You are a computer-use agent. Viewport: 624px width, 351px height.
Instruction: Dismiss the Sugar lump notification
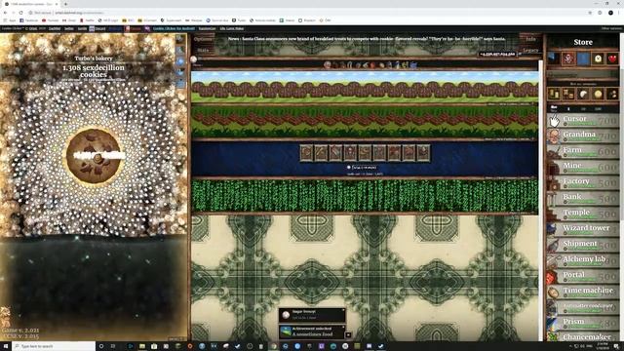pos(343,310)
